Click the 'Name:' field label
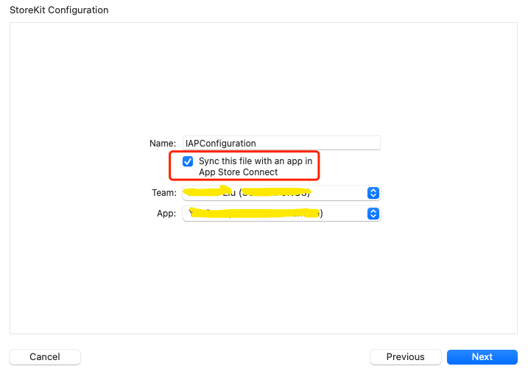This screenshot has width=528, height=377. coord(163,144)
